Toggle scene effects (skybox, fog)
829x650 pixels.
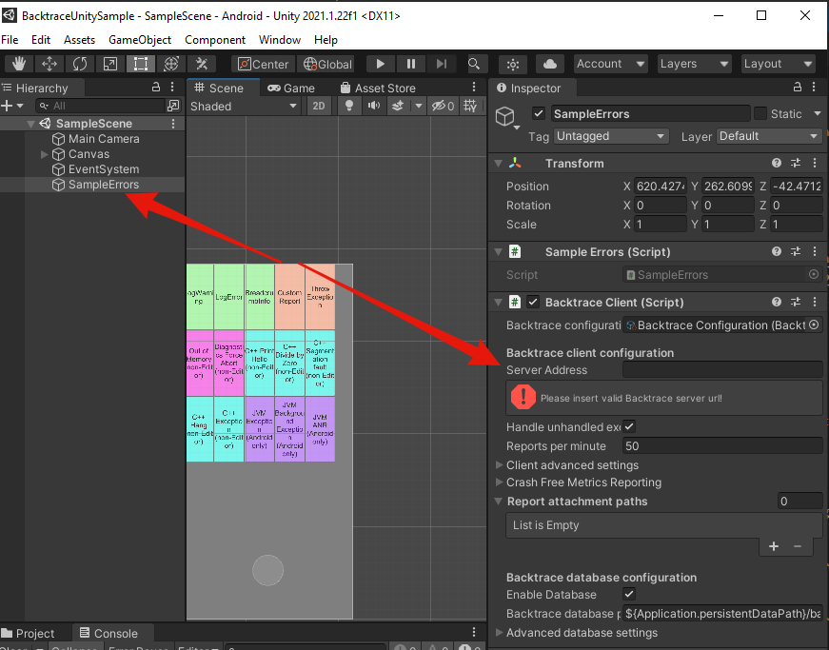[398, 107]
